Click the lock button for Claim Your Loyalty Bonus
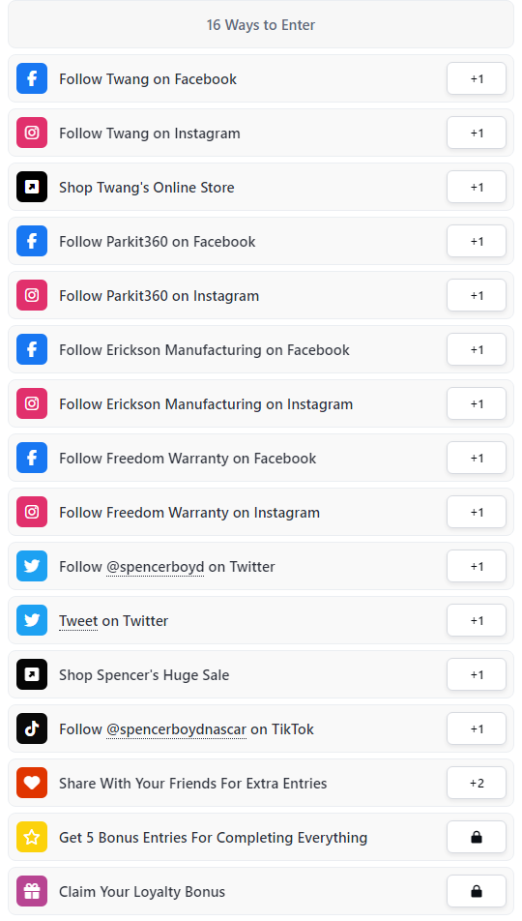Viewport: 522px width, 921px height. 477,891
